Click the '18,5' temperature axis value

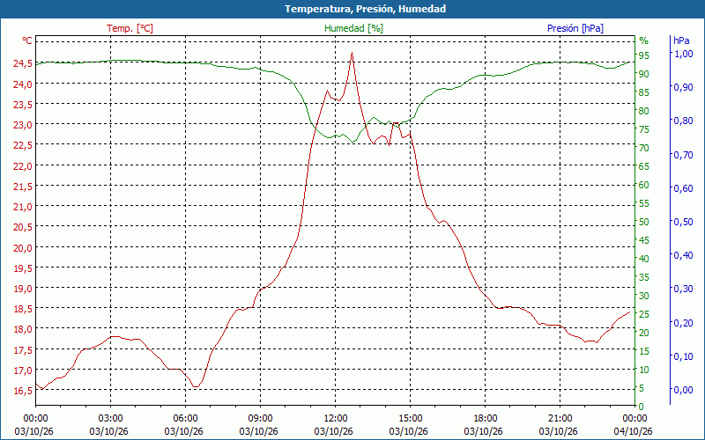(x=23, y=309)
